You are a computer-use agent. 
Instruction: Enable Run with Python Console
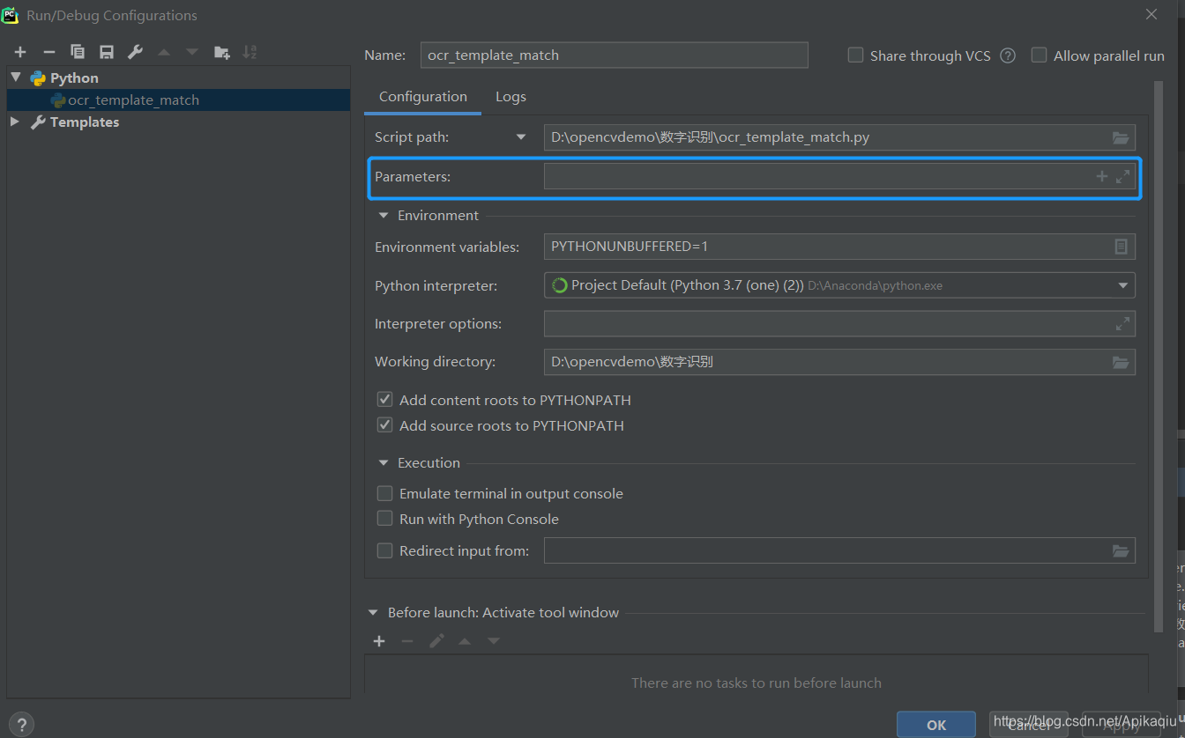pos(384,519)
